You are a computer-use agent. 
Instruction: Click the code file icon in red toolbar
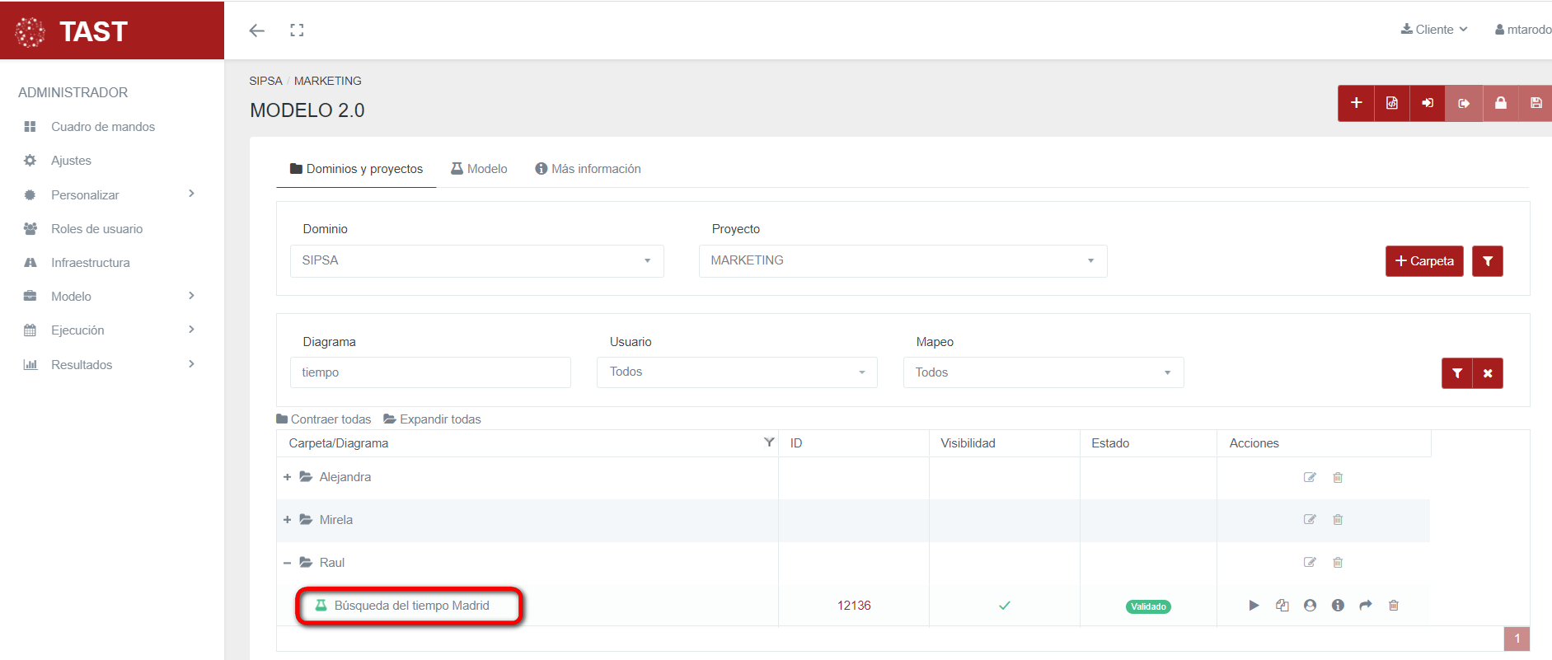click(1392, 103)
